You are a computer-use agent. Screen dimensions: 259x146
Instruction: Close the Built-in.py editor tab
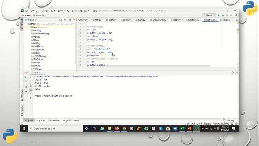click(217, 20)
